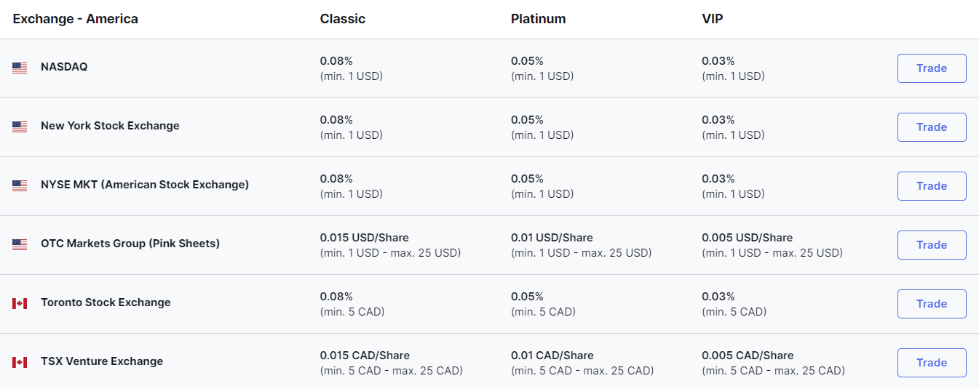Image resolution: width=979 pixels, height=389 pixels.
Task: Click the Canadian flag beside Toronto Stock Exchange
Action: (x=20, y=303)
